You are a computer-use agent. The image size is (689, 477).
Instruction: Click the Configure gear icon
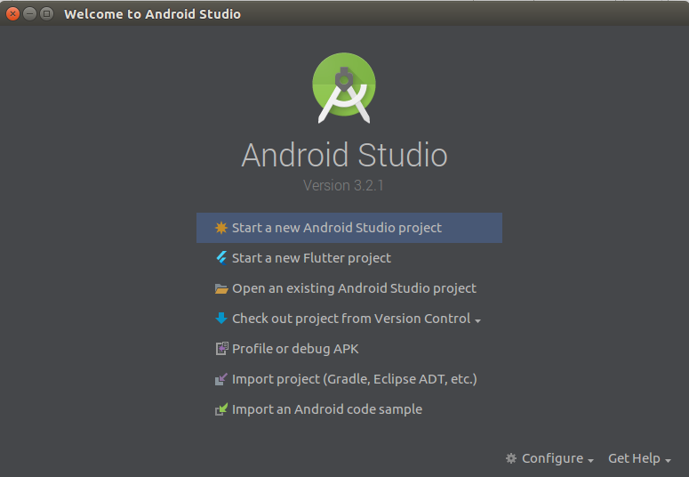(511, 458)
